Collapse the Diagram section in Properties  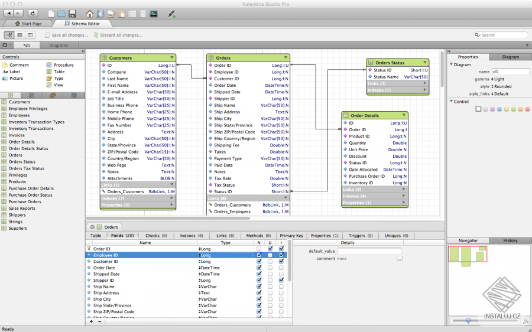click(451, 64)
